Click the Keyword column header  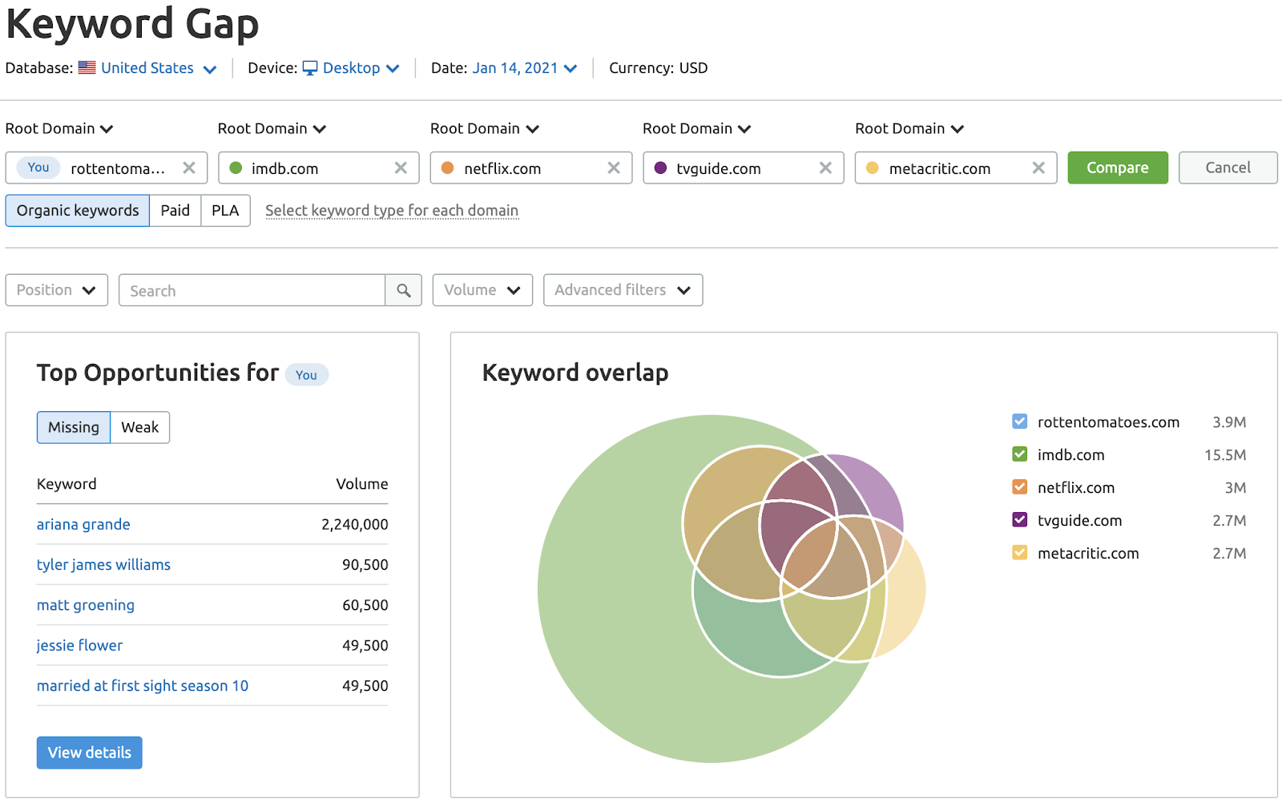67,484
